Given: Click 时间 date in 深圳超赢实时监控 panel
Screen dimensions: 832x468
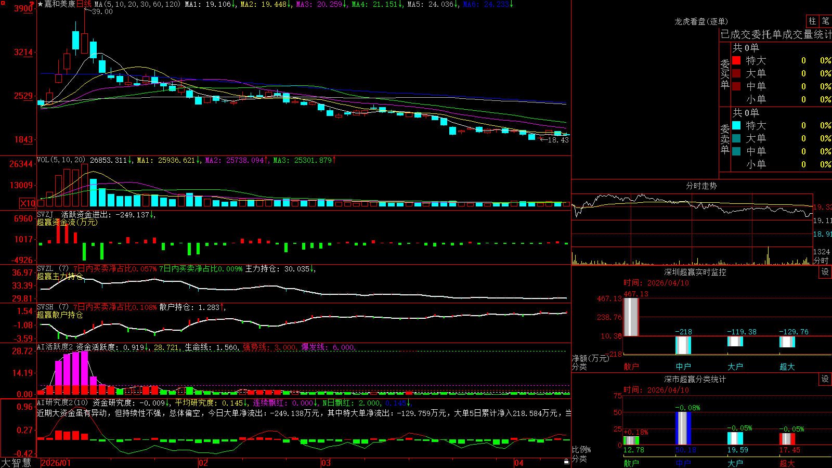Looking at the screenshot, I should [656, 283].
